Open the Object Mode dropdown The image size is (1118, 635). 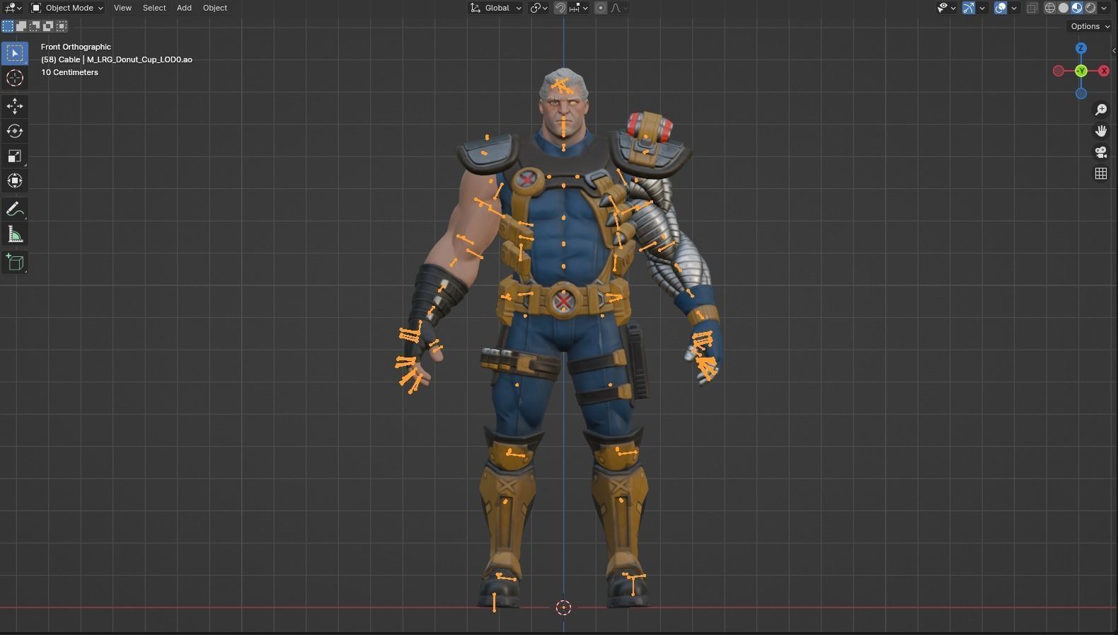tap(67, 8)
